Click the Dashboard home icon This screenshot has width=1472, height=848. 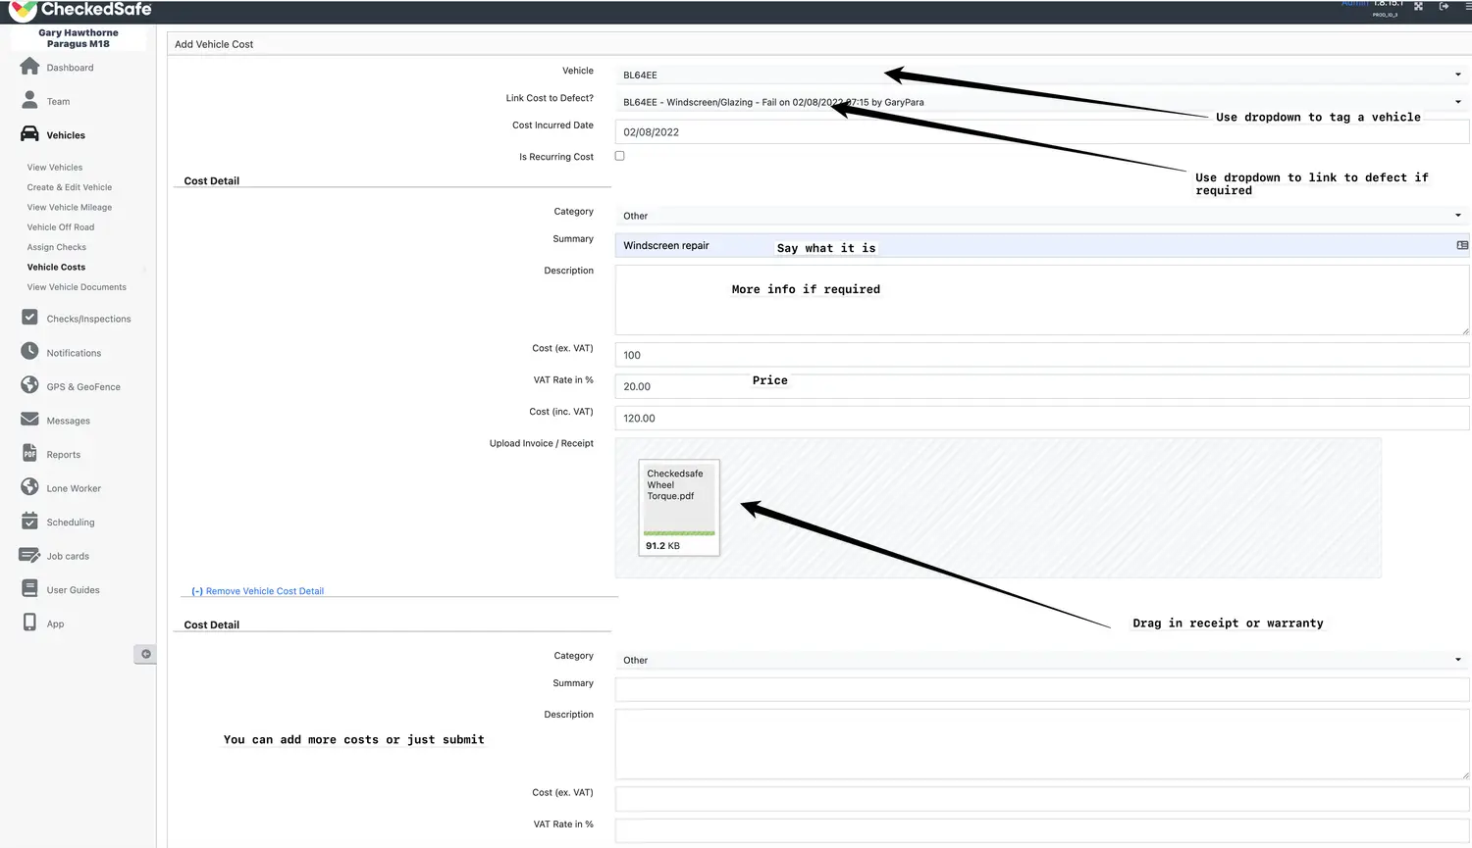(29, 67)
